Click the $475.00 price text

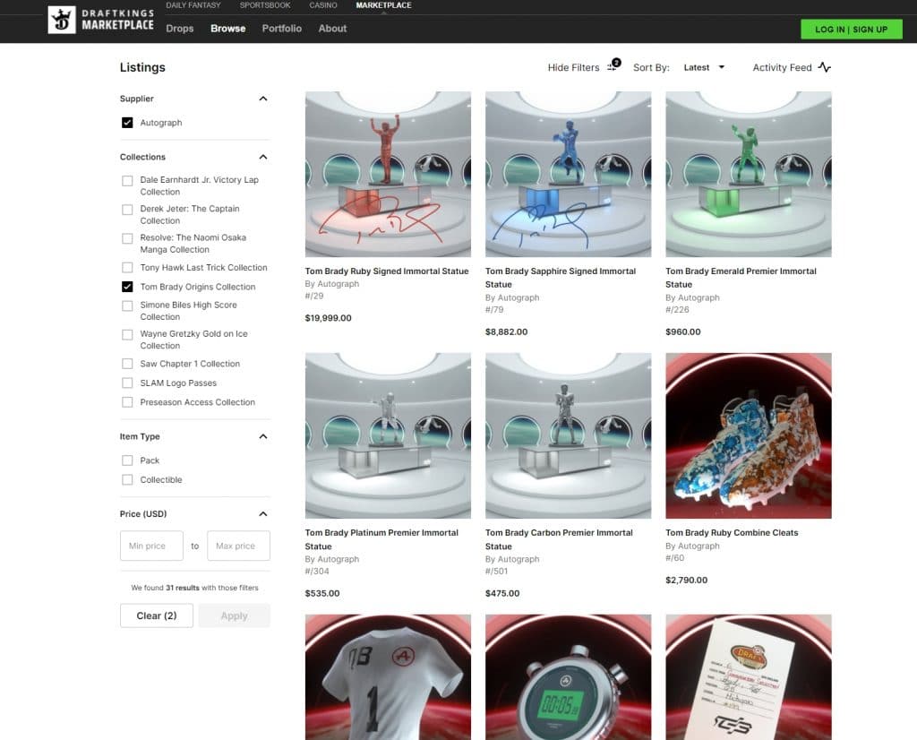point(502,593)
